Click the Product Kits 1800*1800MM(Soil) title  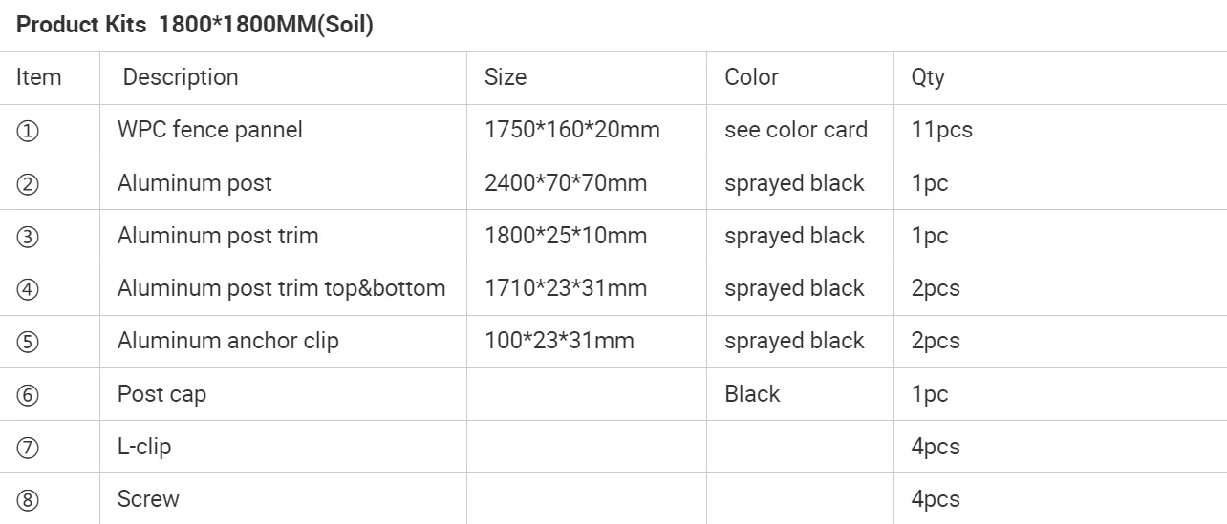(x=195, y=26)
